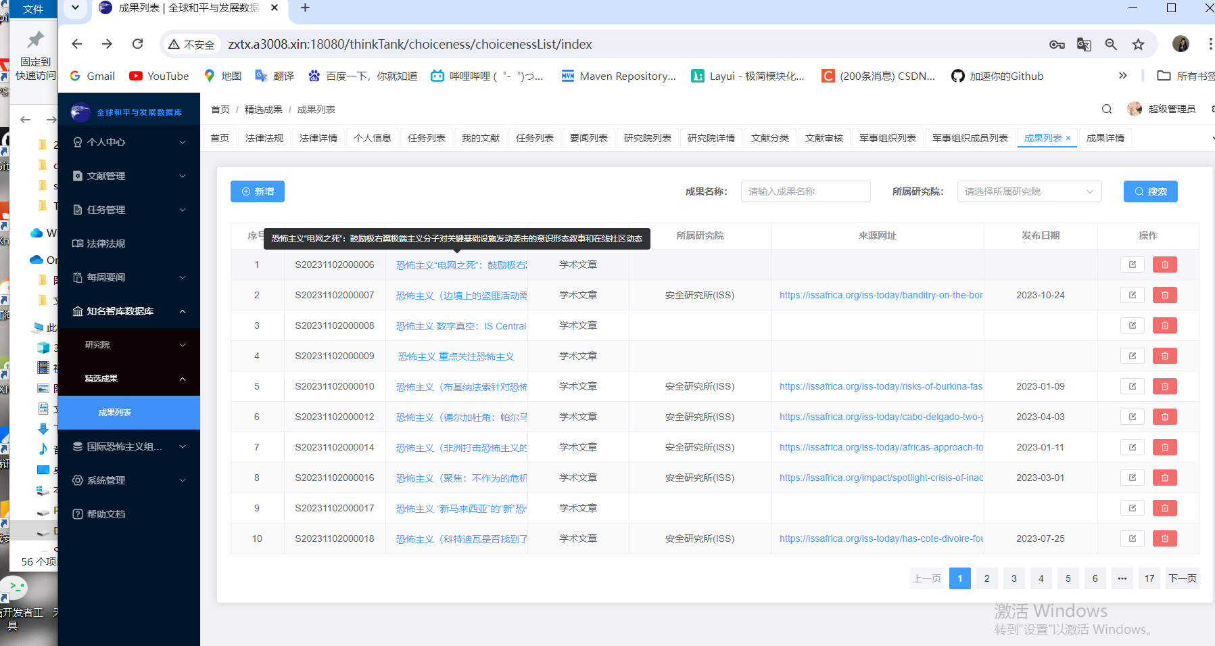Edit row S20231102000014
The image size is (1215, 646).
(x=1132, y=447)
